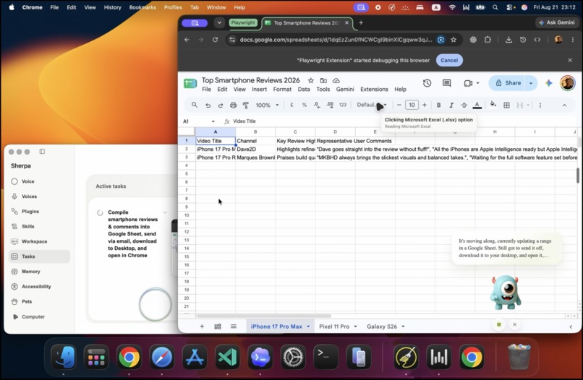Switch to the Pixel 11 Pro sheet tab
The width and height of the screenshot is (583, 380).
(x=334, y=327)
